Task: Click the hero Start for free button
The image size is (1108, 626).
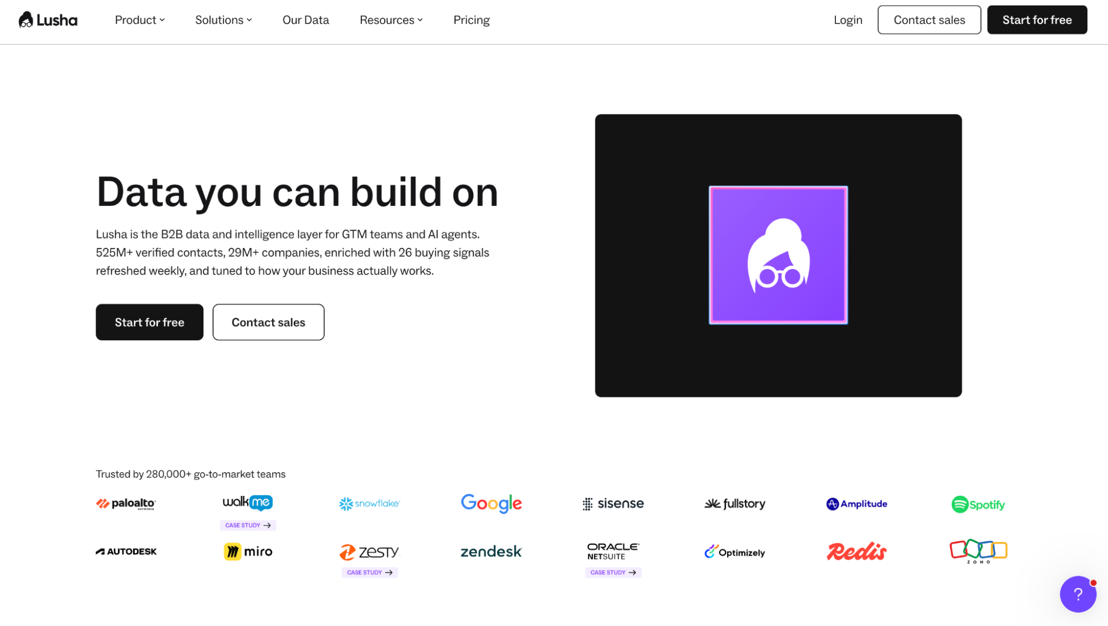Action: coord(149,322)
